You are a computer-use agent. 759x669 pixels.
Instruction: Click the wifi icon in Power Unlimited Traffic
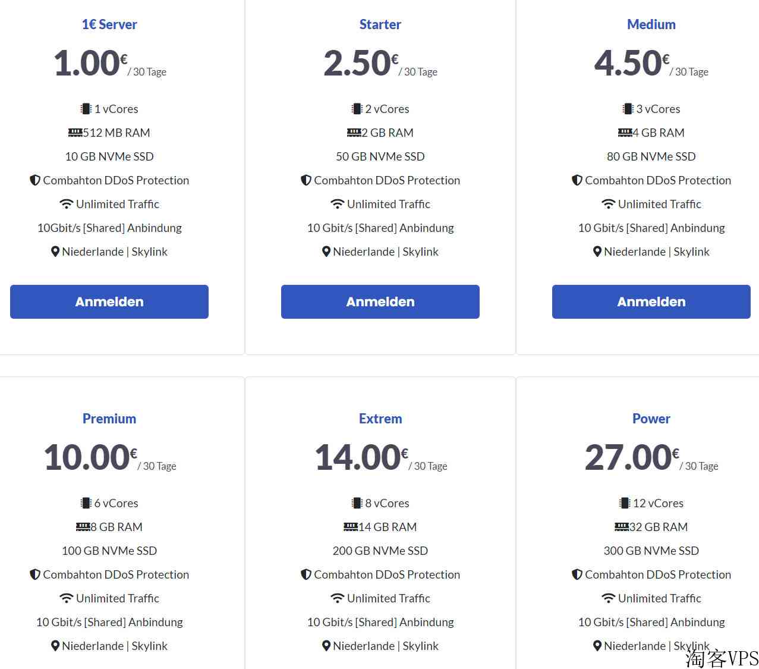(x=608, y=598)
